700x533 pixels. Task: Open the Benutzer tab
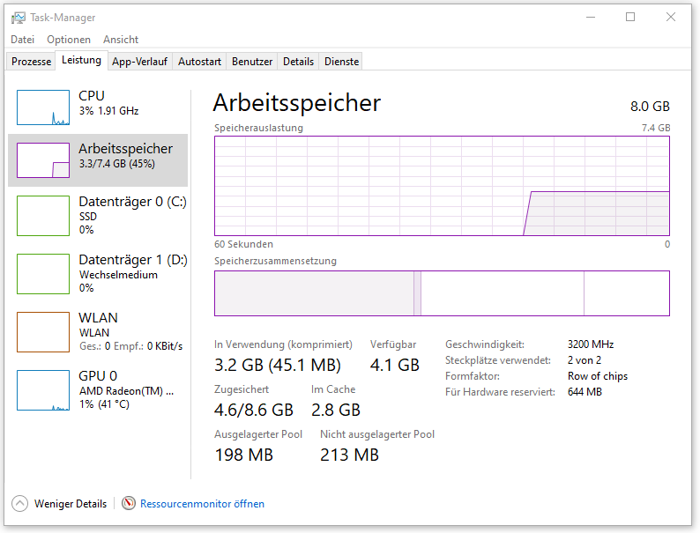point(252,62)
